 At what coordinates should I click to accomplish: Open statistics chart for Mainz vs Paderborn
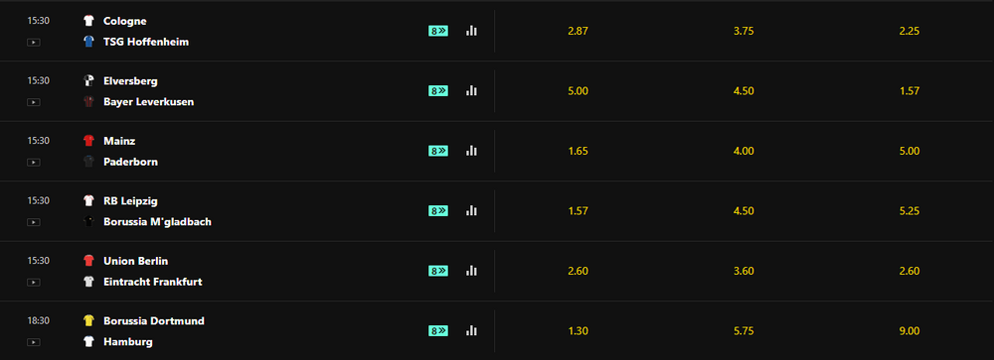coord(471,151)
